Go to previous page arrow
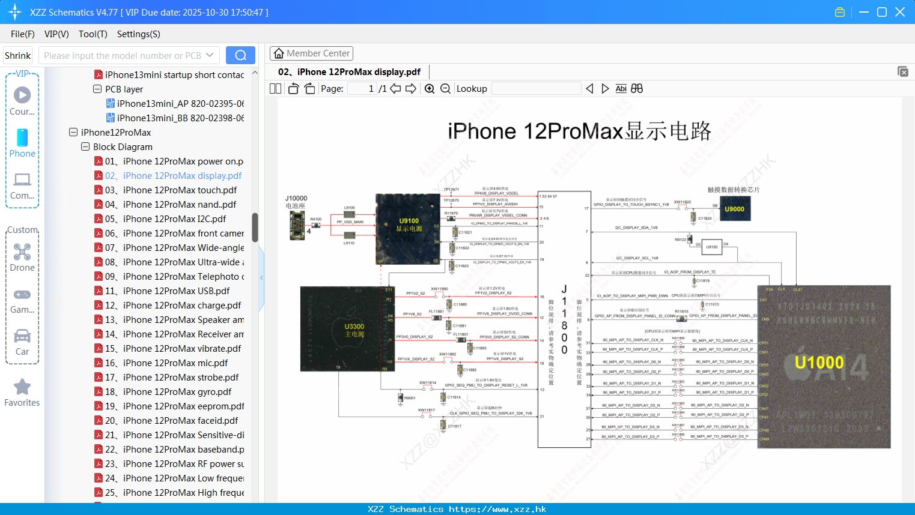The height and width of the screenshot is (515, 915). coord(395,89)
